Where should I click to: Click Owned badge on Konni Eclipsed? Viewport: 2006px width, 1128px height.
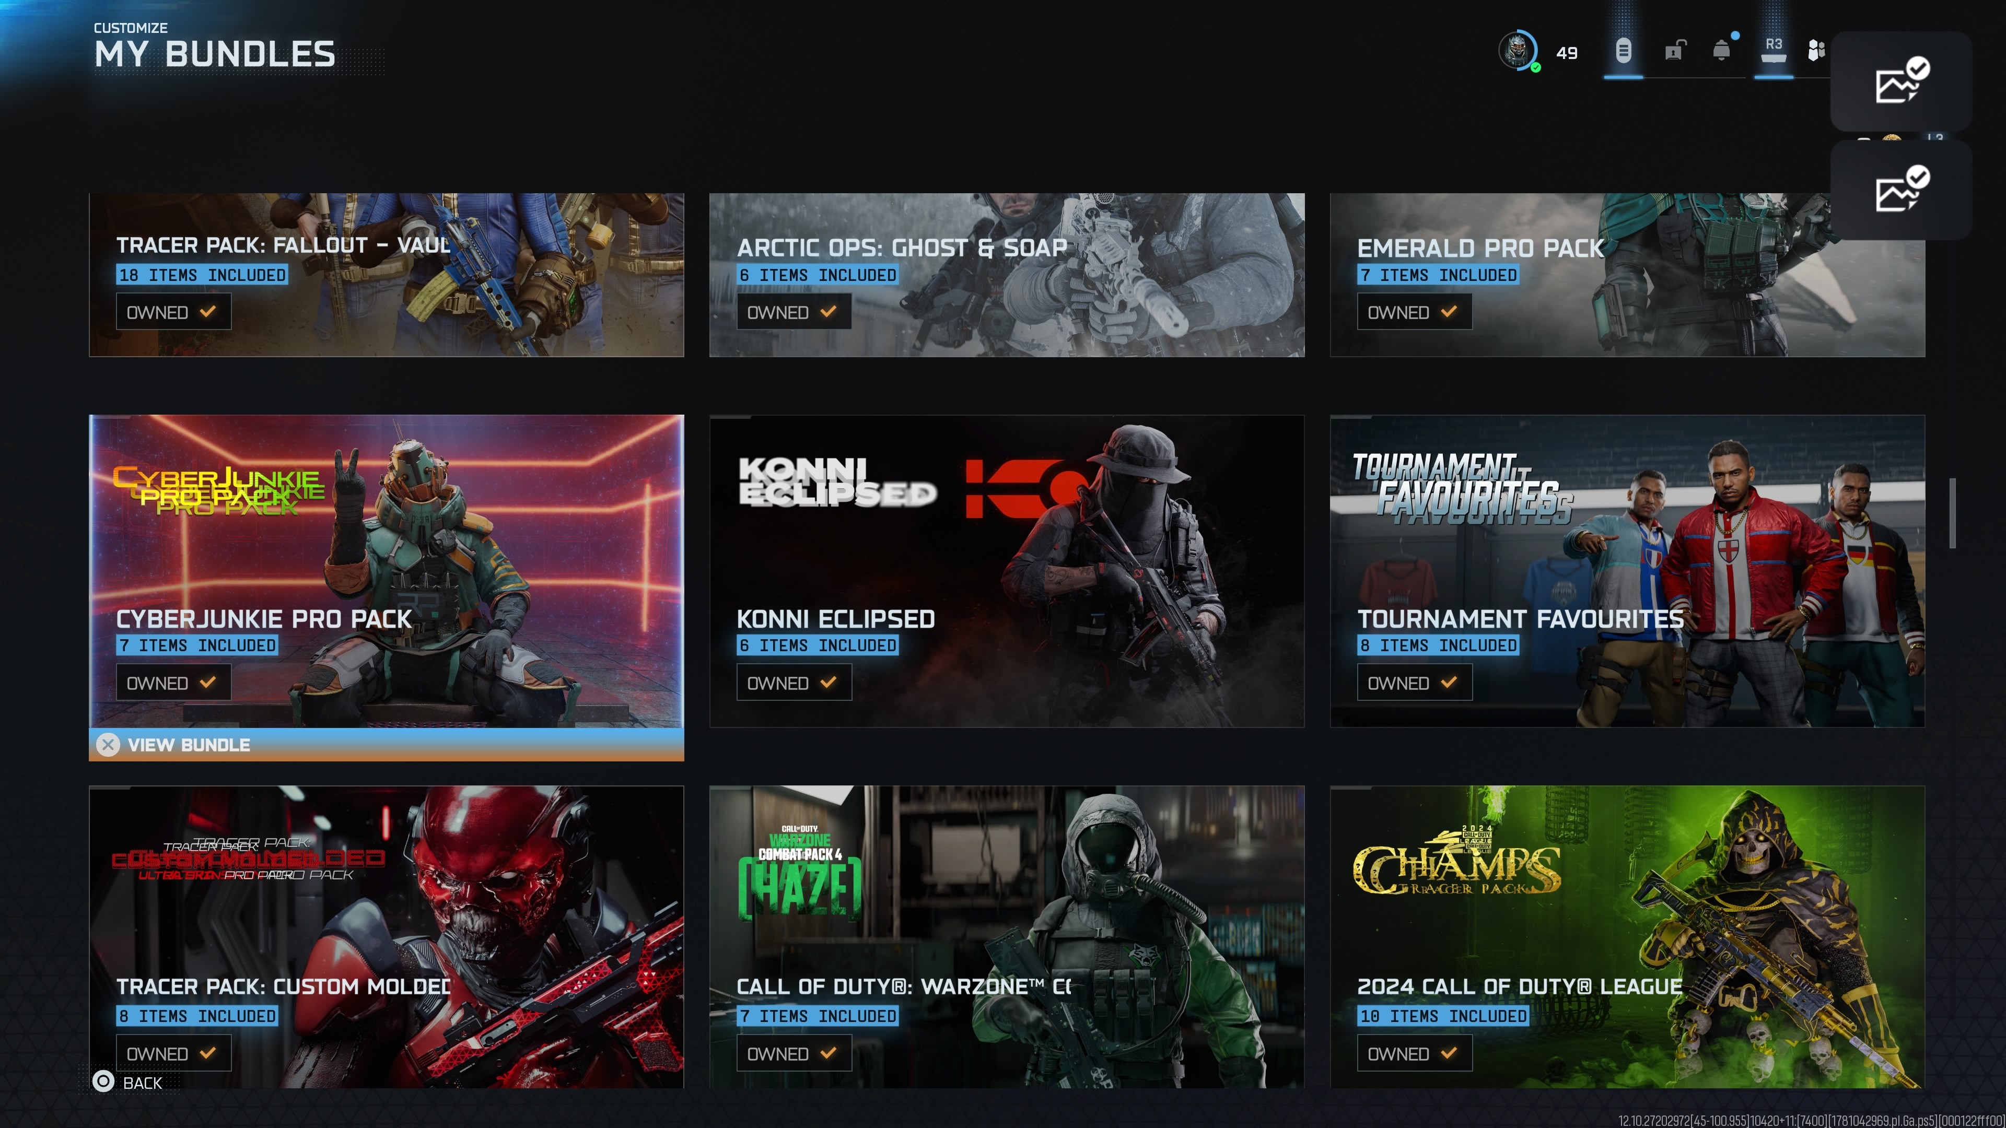coord(794,683)
